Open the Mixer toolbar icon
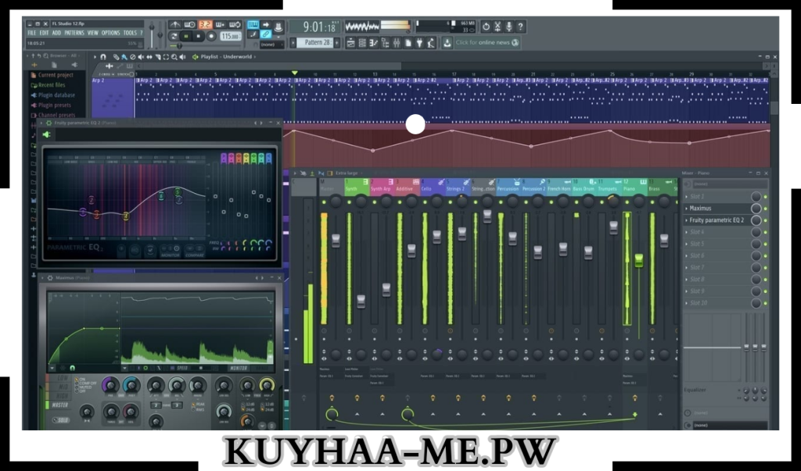 point(397,43)
